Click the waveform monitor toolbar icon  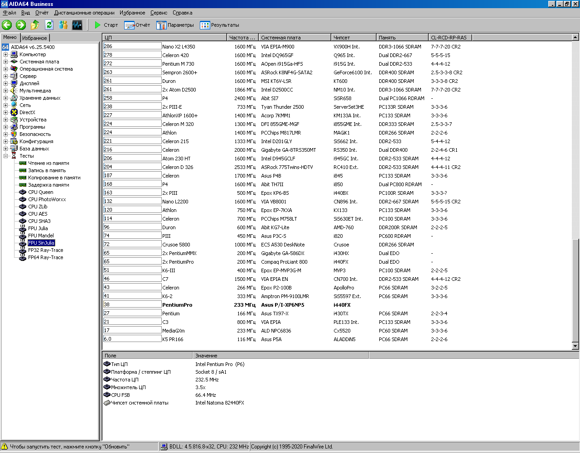coord(77,25)
